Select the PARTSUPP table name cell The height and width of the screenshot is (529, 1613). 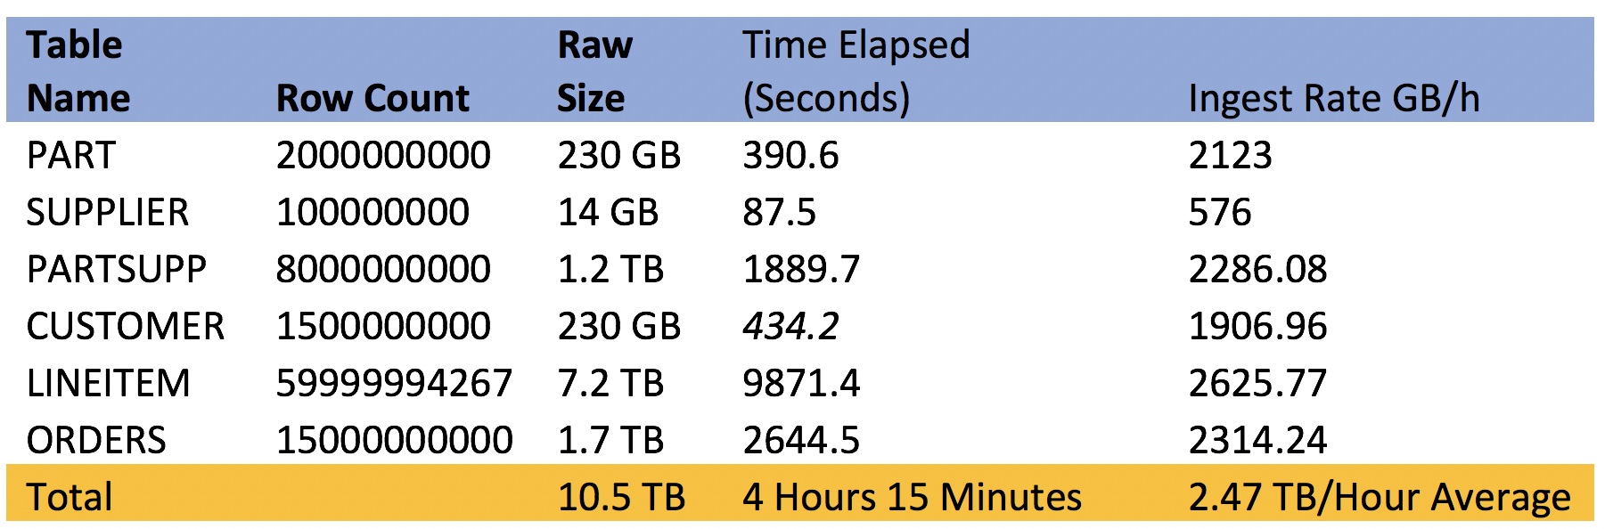117,270
